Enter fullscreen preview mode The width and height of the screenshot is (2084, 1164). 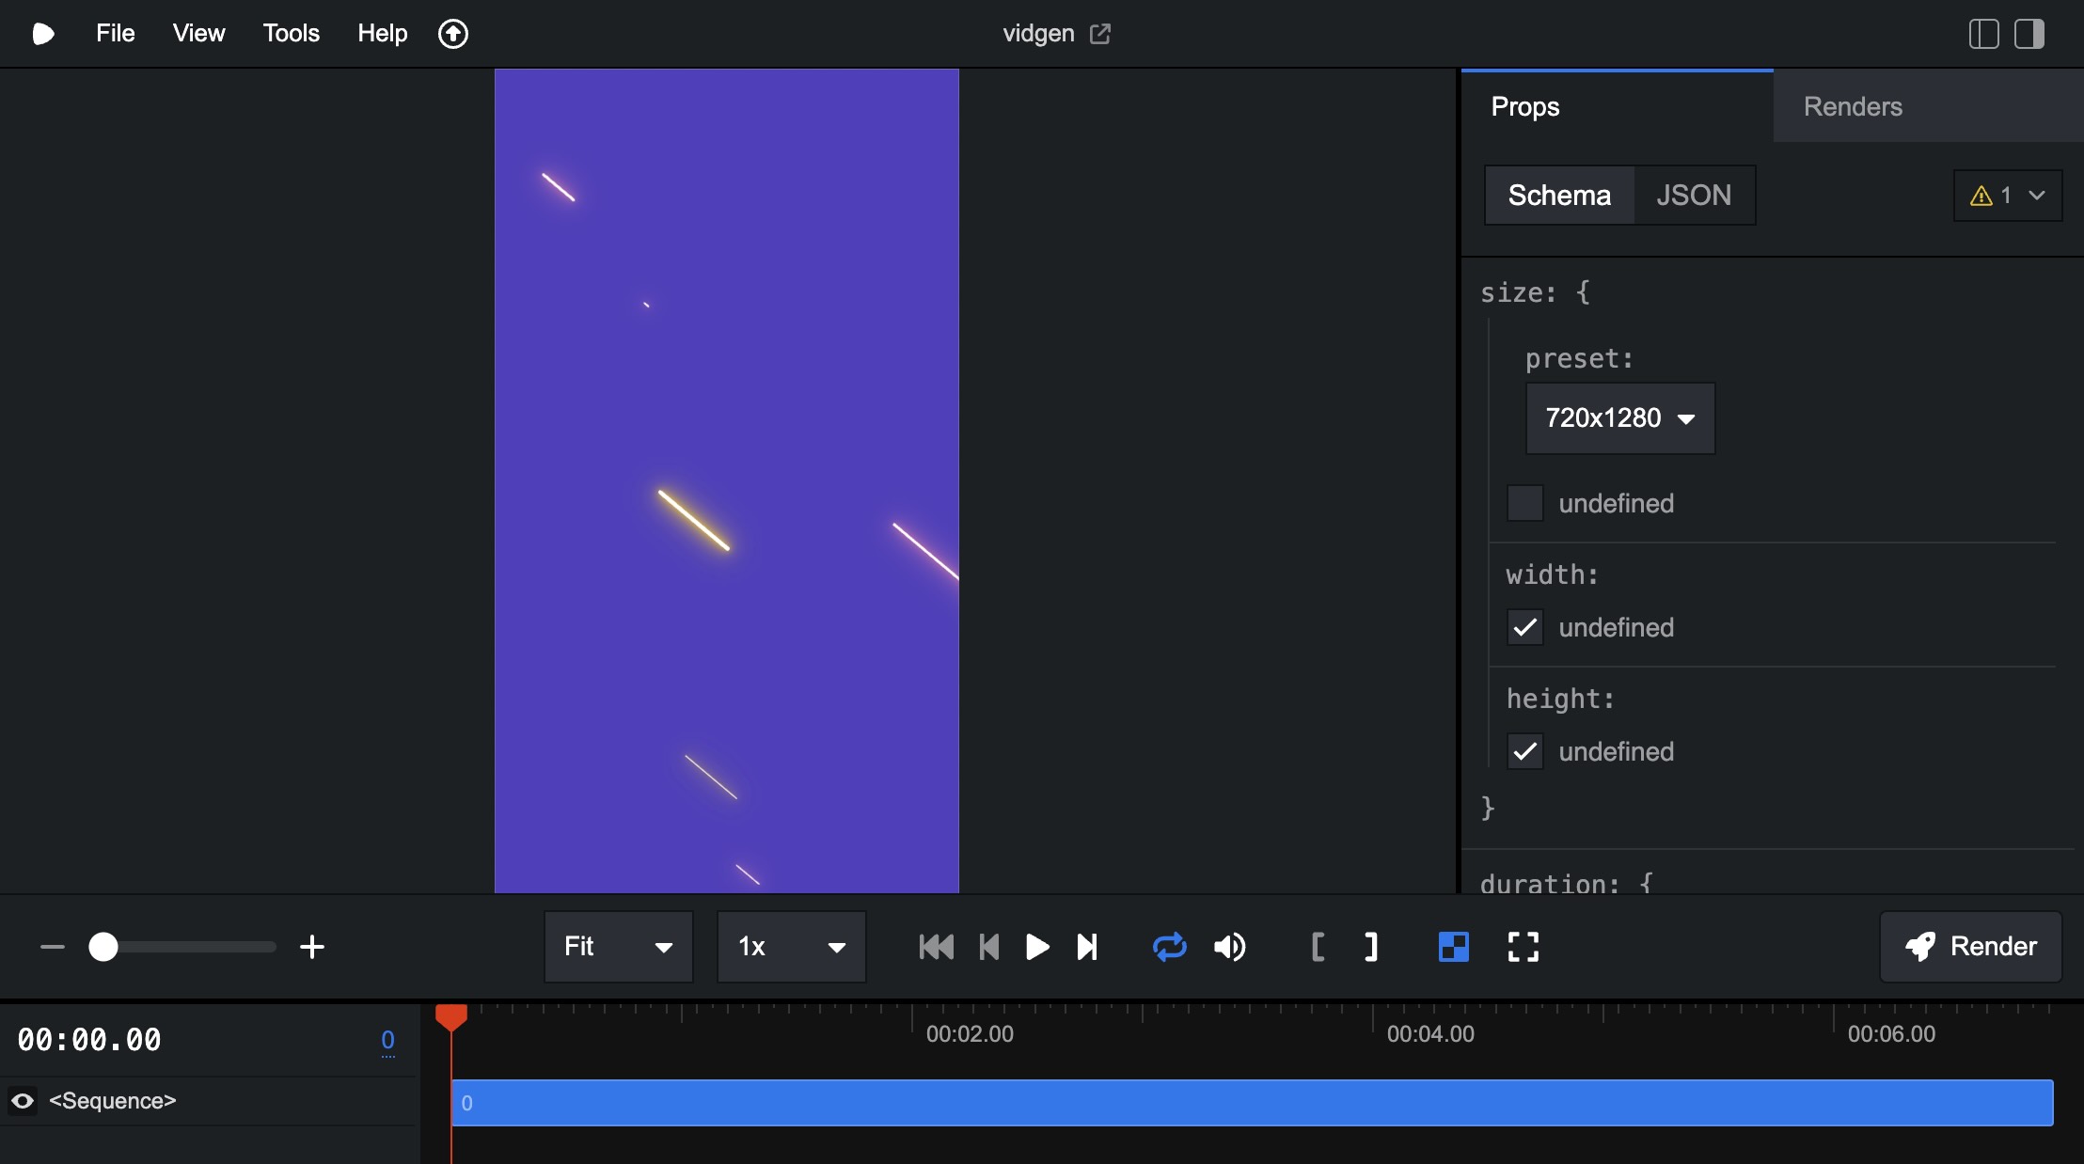point(1524,947)
